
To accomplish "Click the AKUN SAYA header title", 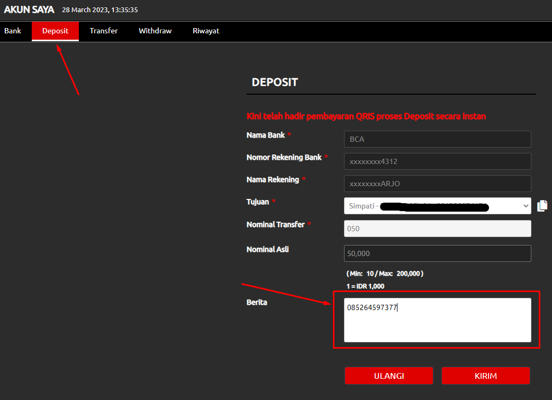I will coord(29,10).
